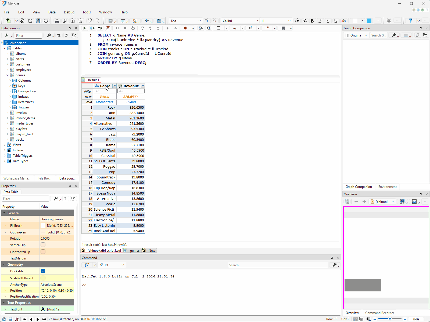Toggle Strikethrough text formatting
This screenshot has height=322, width=430.
click(x=328, y=21)
